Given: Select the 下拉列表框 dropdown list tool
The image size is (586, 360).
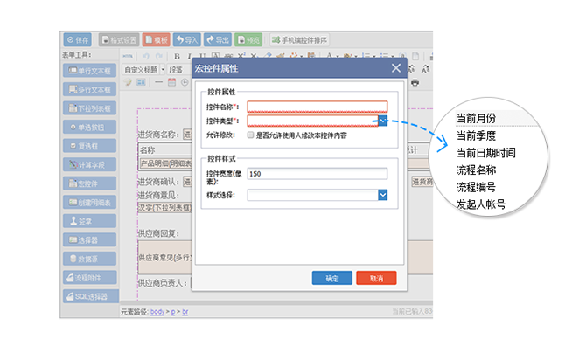Looking at the screenshot, I should tap(90, 108).
